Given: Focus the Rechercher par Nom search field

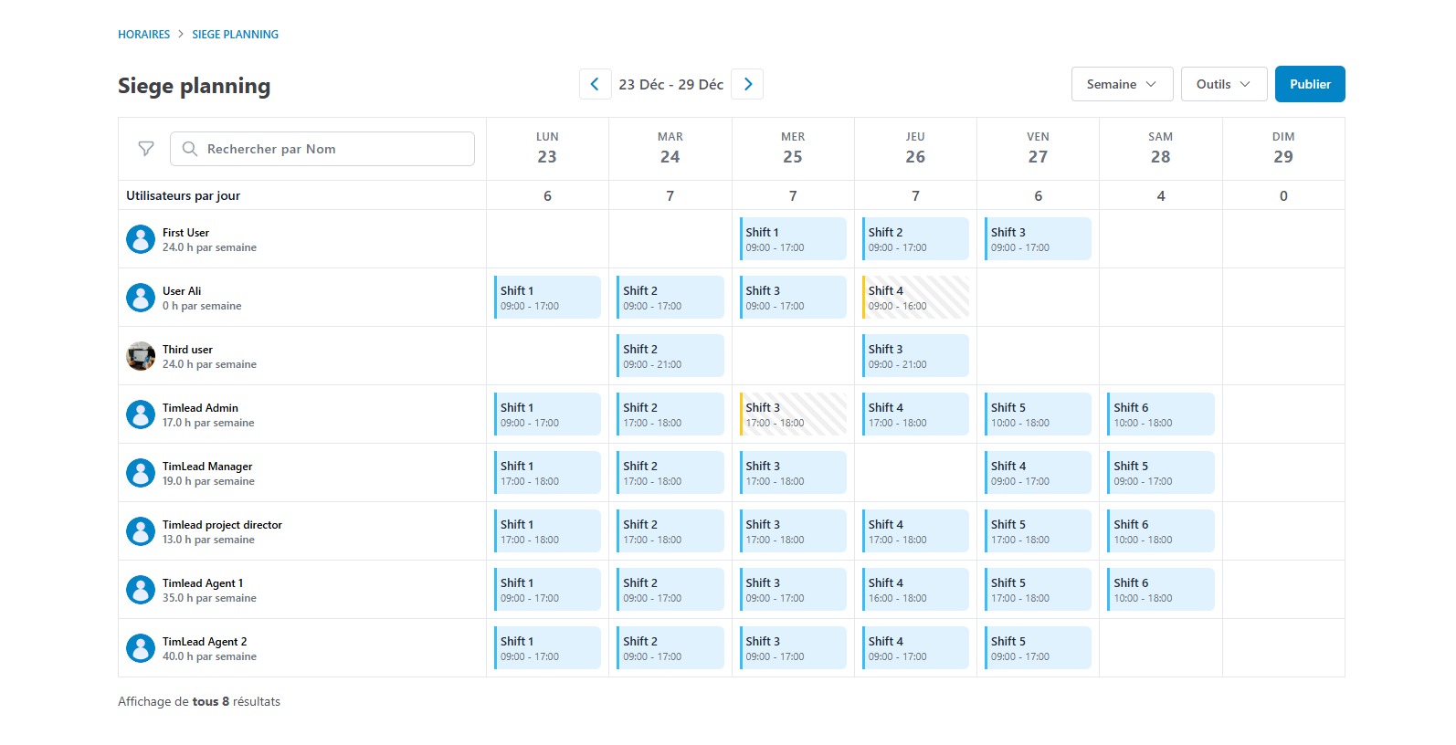Looking at the screenshot, I should [x=329, y=149].
